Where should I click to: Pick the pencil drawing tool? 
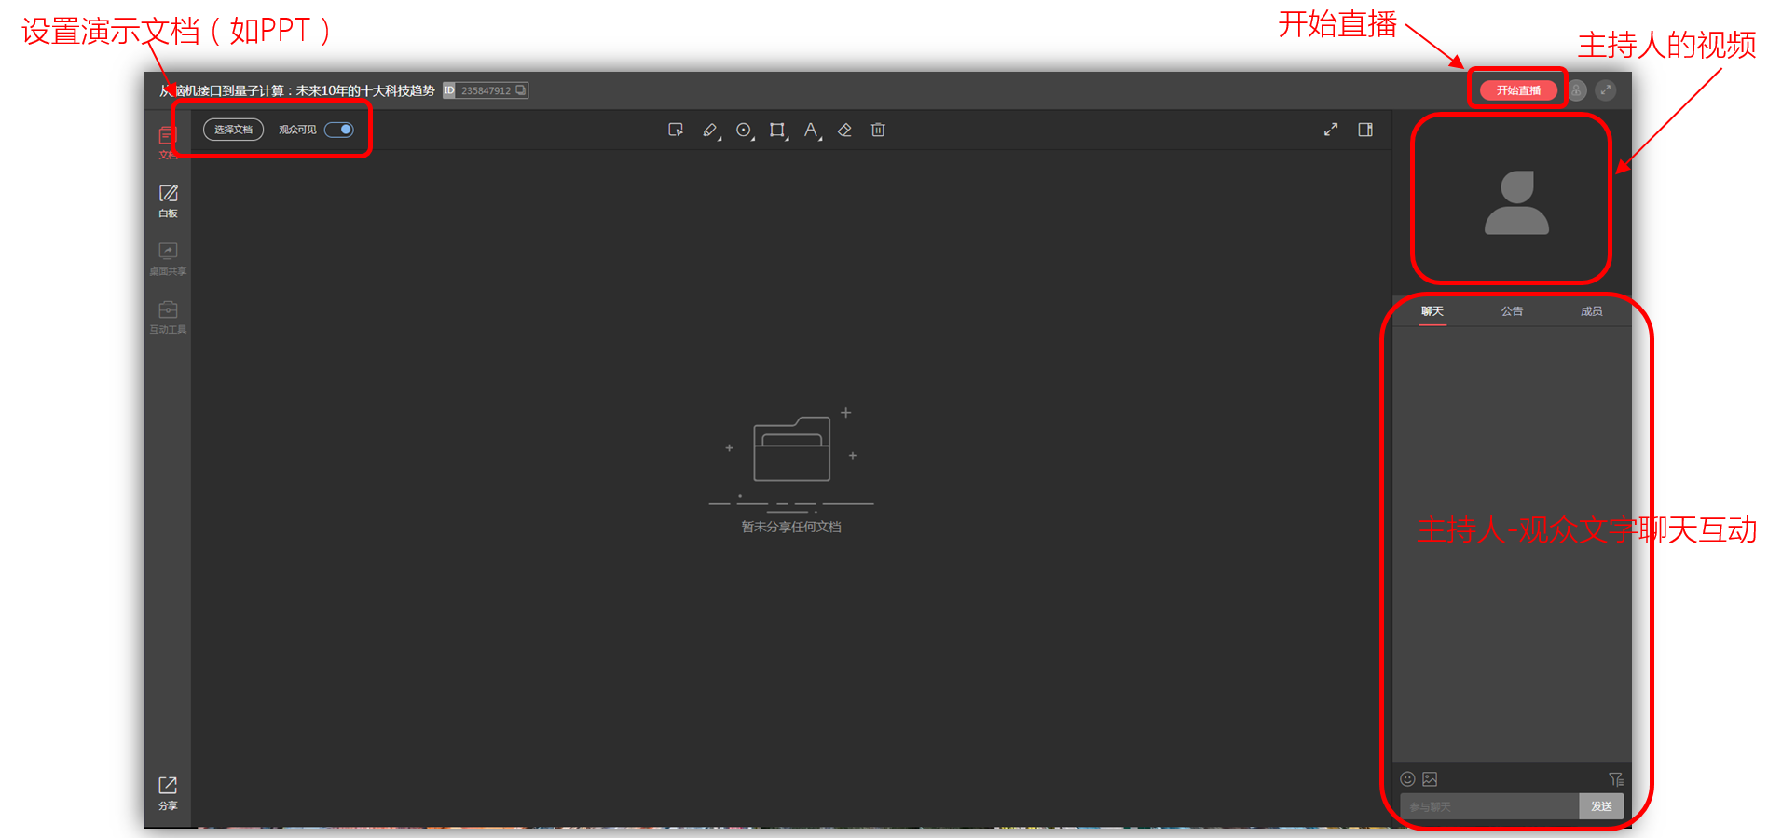[x=710, y=131]
